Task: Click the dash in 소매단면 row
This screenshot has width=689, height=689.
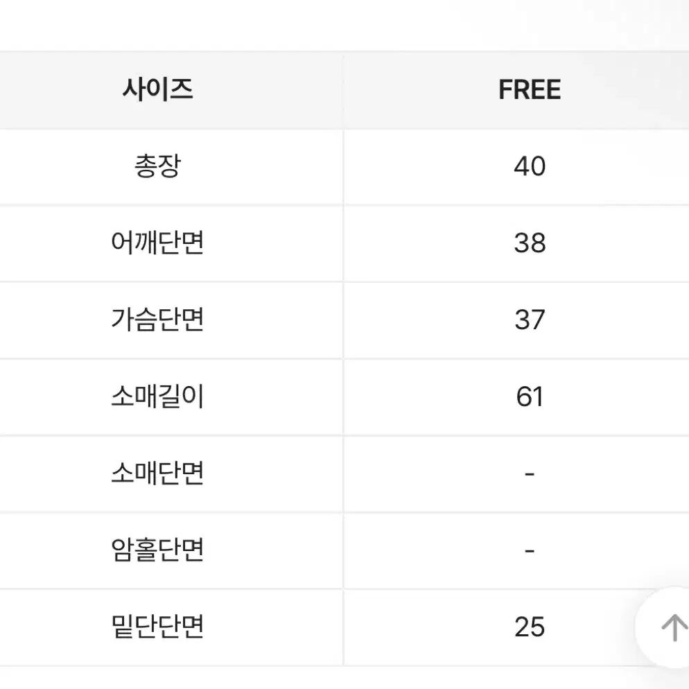Action: (530, 473)
